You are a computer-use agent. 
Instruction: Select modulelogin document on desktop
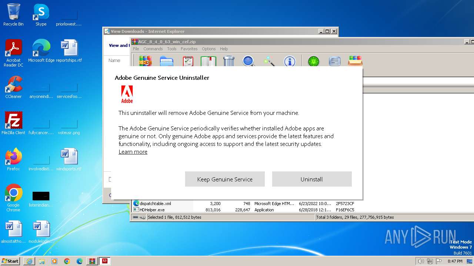pyautogui.click(x=41, y=232)
